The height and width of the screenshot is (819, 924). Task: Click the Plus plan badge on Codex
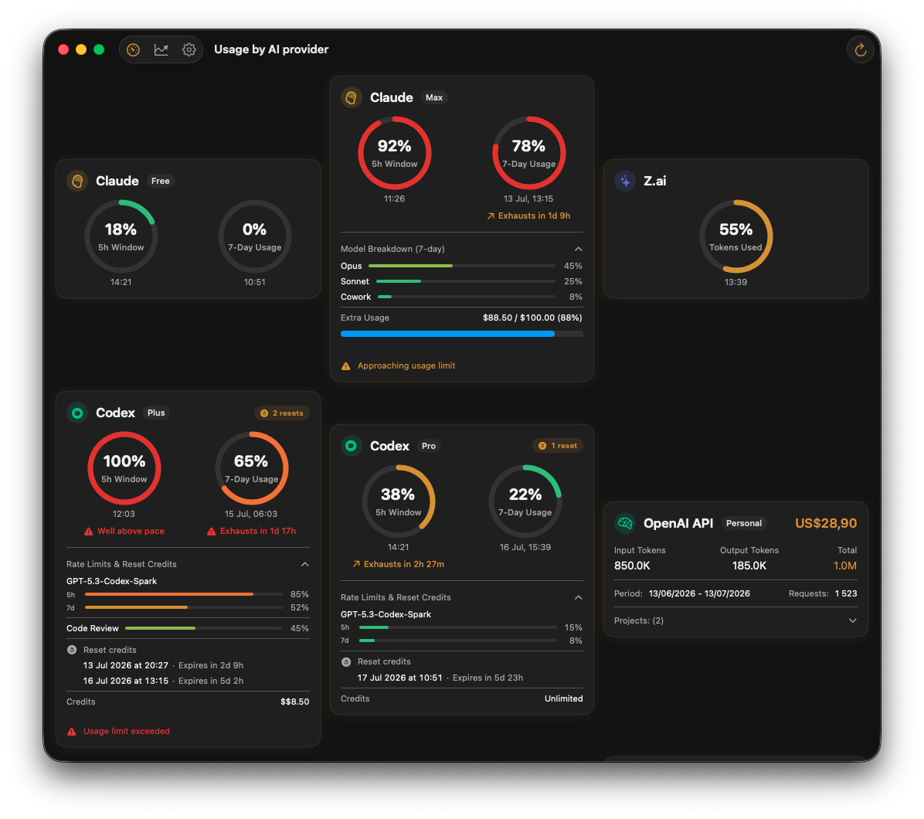point(156,413)
